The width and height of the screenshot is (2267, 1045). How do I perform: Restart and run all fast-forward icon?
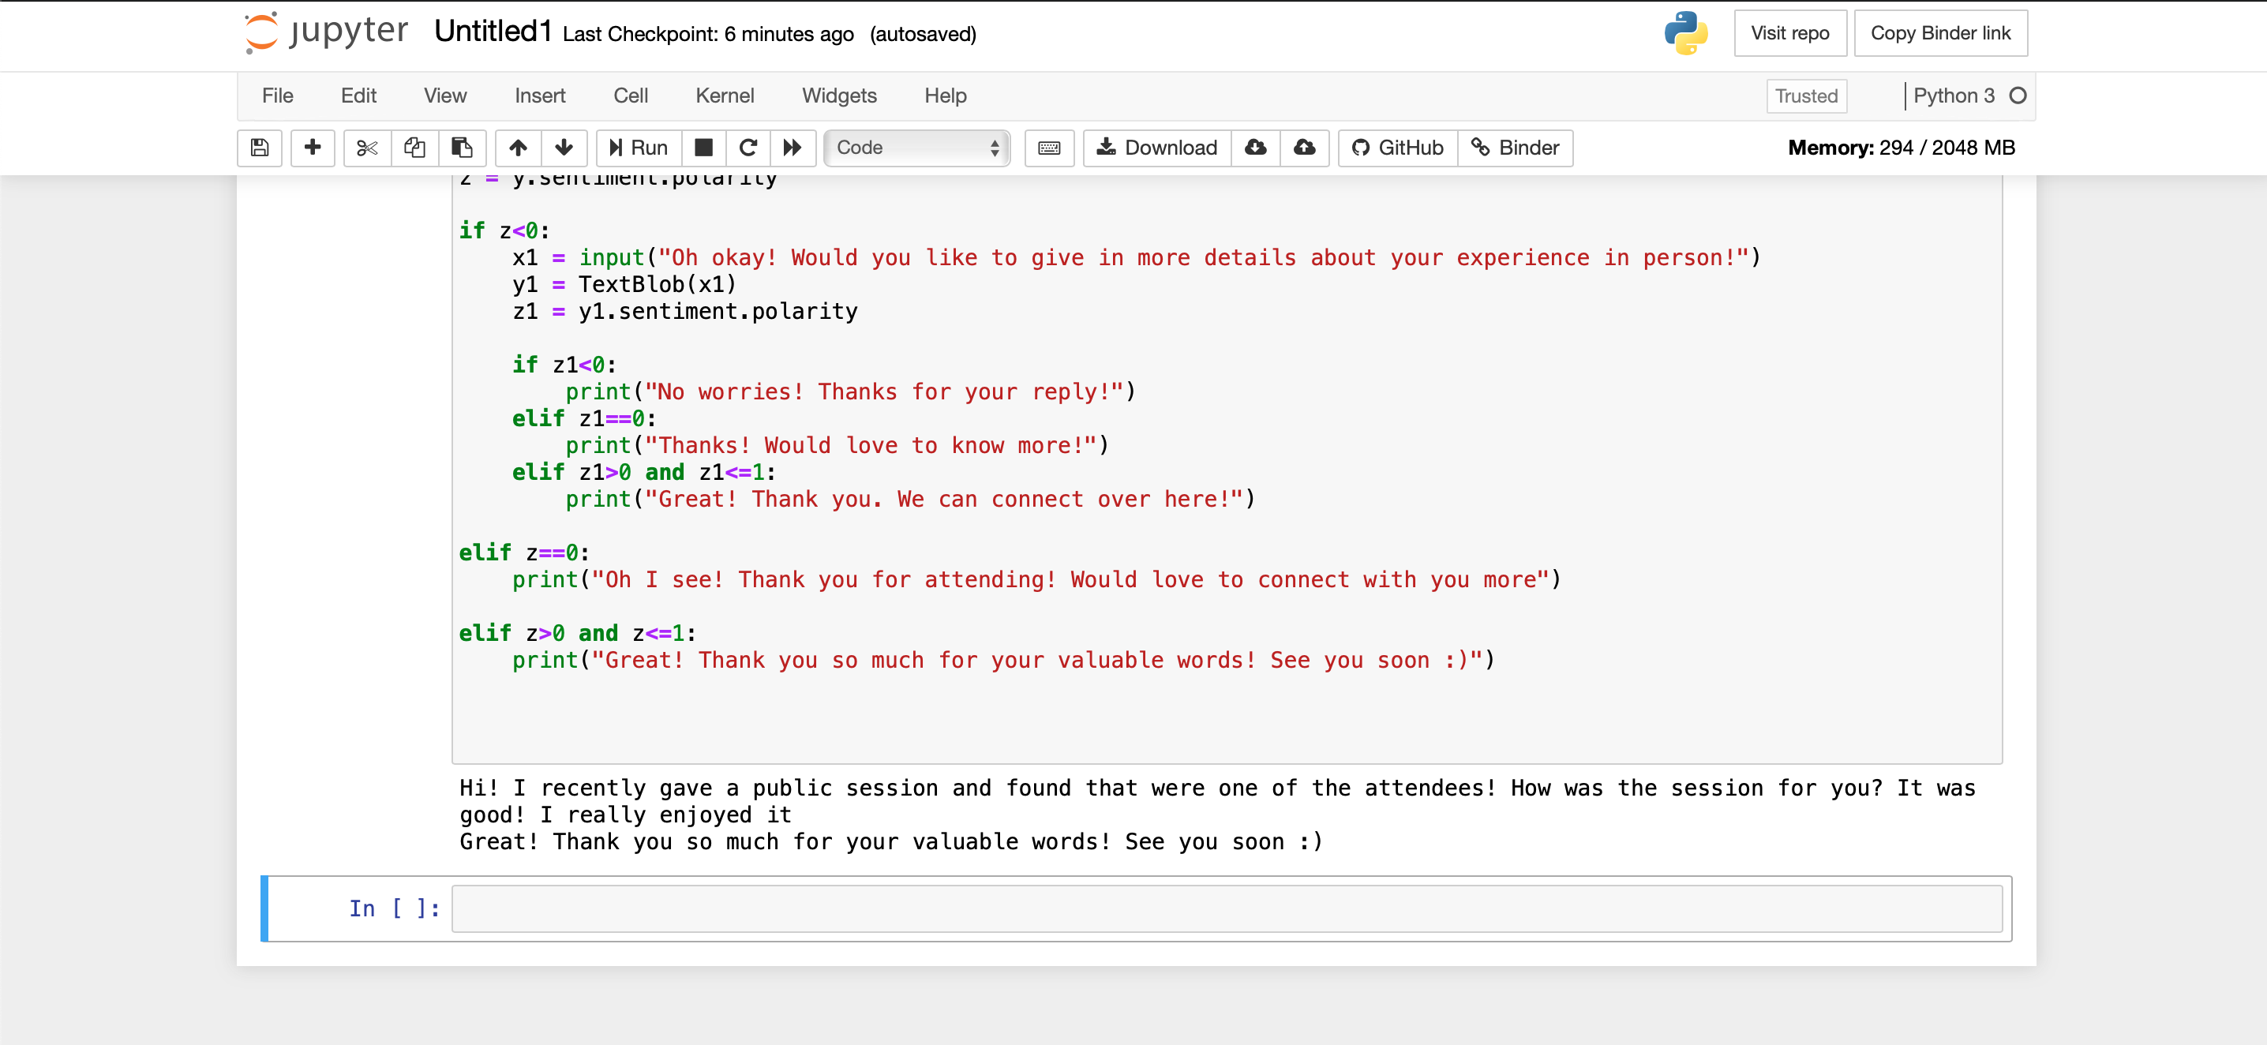click(793, 148)
